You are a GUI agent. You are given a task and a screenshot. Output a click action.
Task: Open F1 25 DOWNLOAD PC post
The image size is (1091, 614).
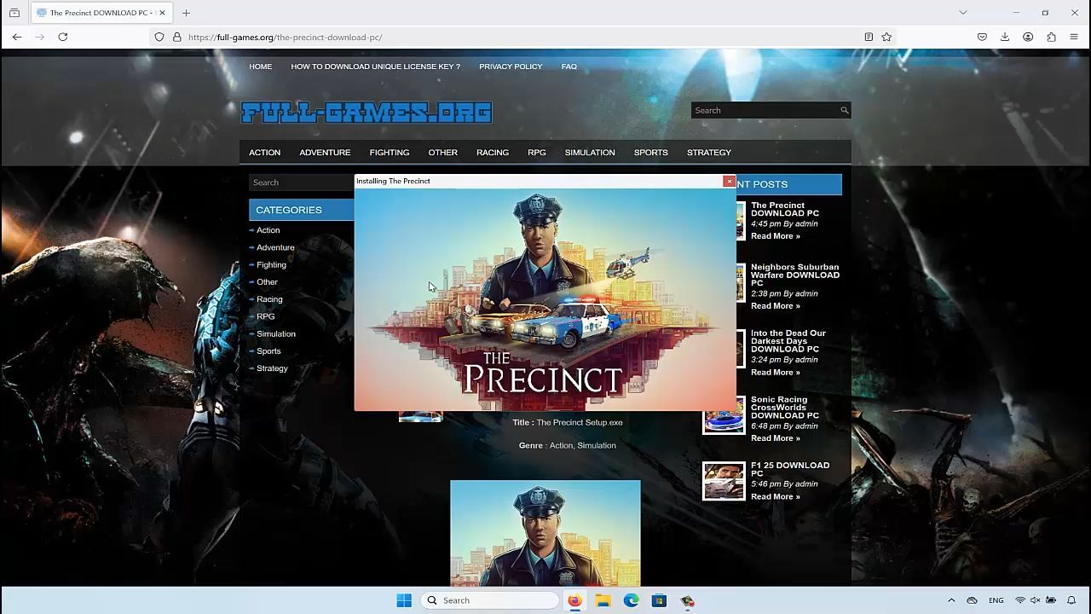(x=790, y=469)
